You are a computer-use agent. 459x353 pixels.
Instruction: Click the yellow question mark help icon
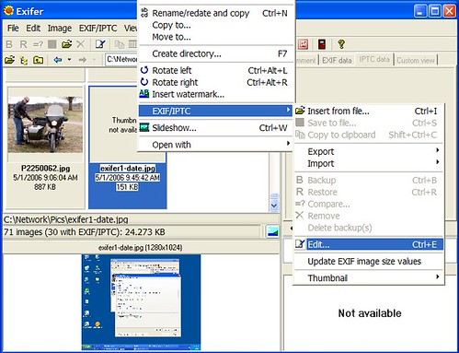341,44
